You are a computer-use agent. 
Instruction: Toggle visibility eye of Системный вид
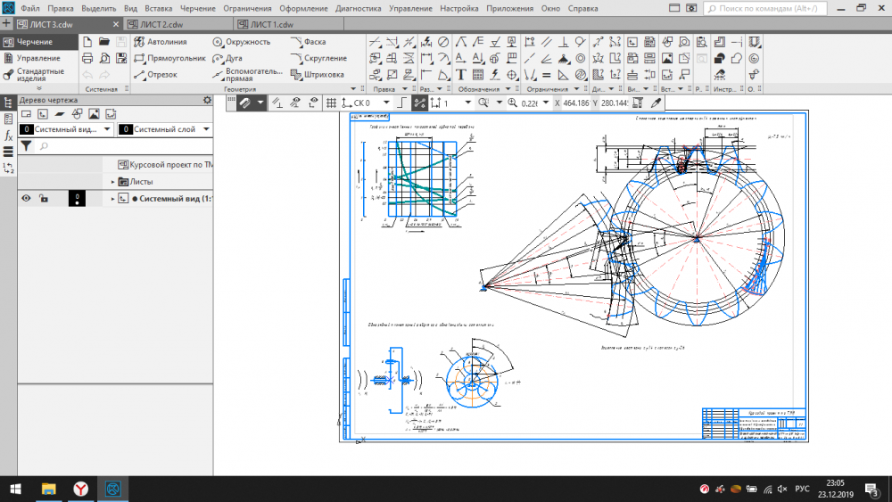click(27, 199)
